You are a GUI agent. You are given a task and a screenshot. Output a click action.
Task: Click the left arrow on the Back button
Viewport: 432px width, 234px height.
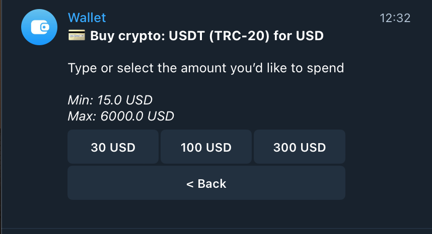click(x=190, y=184)
